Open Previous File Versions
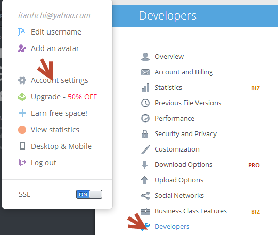Viewport: 278px width, 235px height. click(x=188, y=103)
